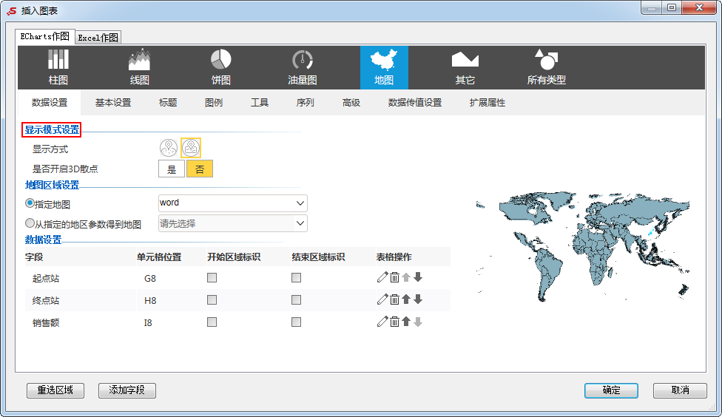Click the 销售额 field name
The image size is (722, 417).
click(x=46, y=322)
